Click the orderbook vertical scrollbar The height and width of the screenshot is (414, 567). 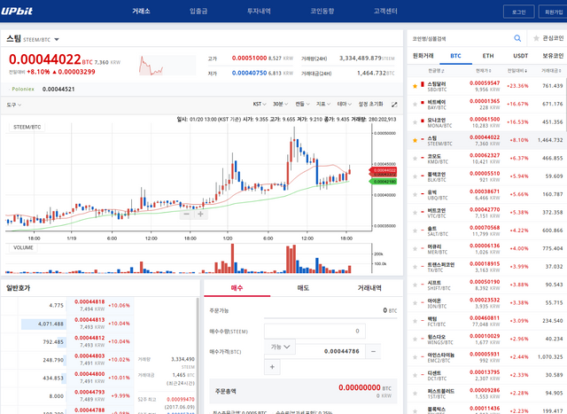pos(198,355)
